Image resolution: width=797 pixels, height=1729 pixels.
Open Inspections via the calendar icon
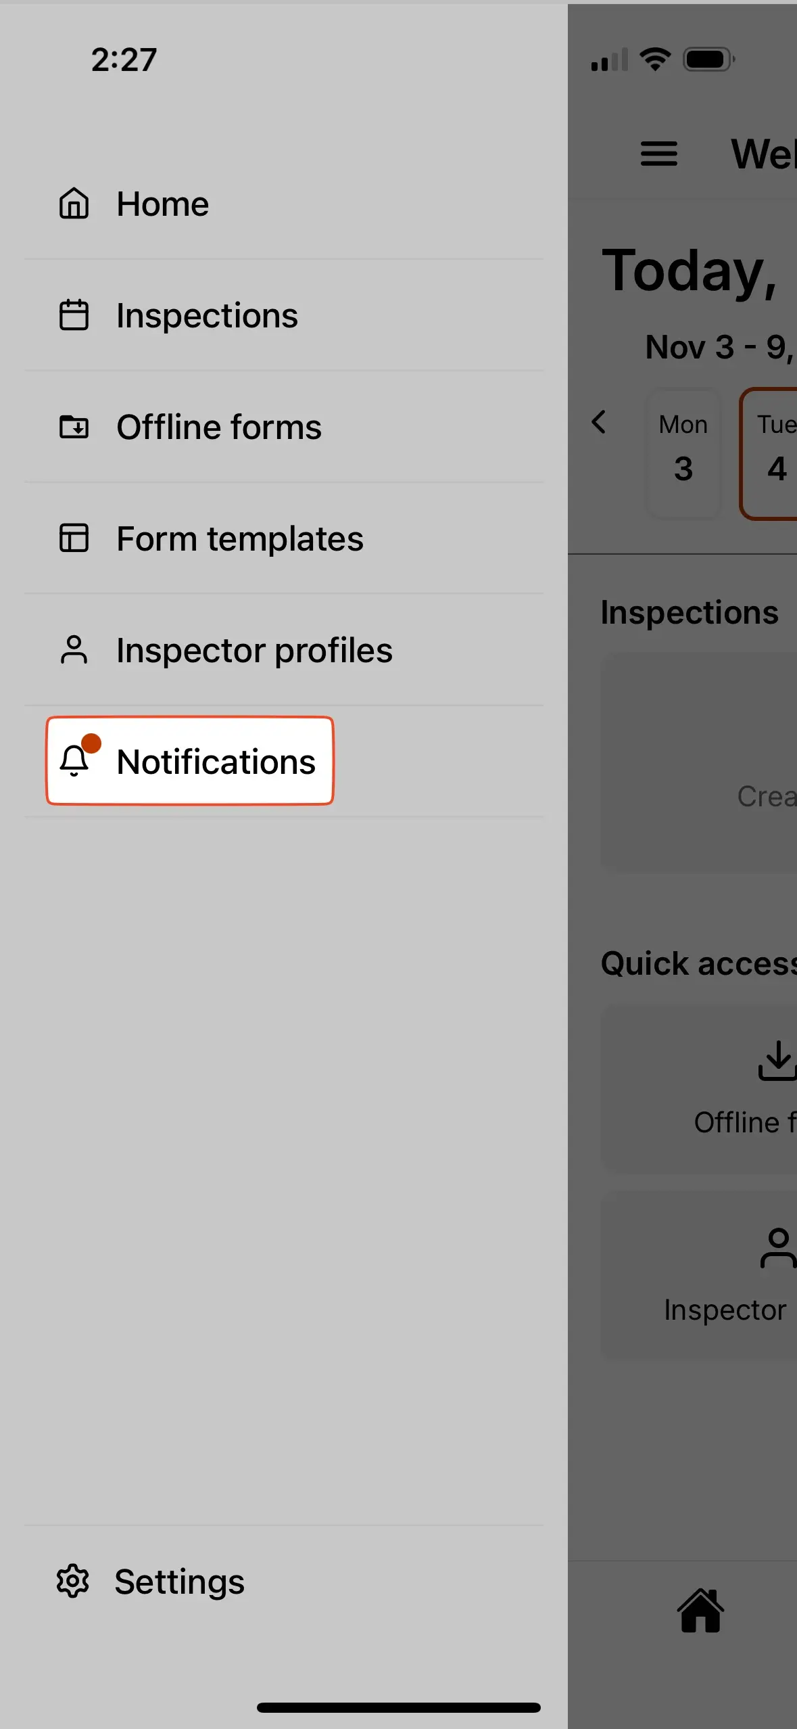click(x=74, y=315)
